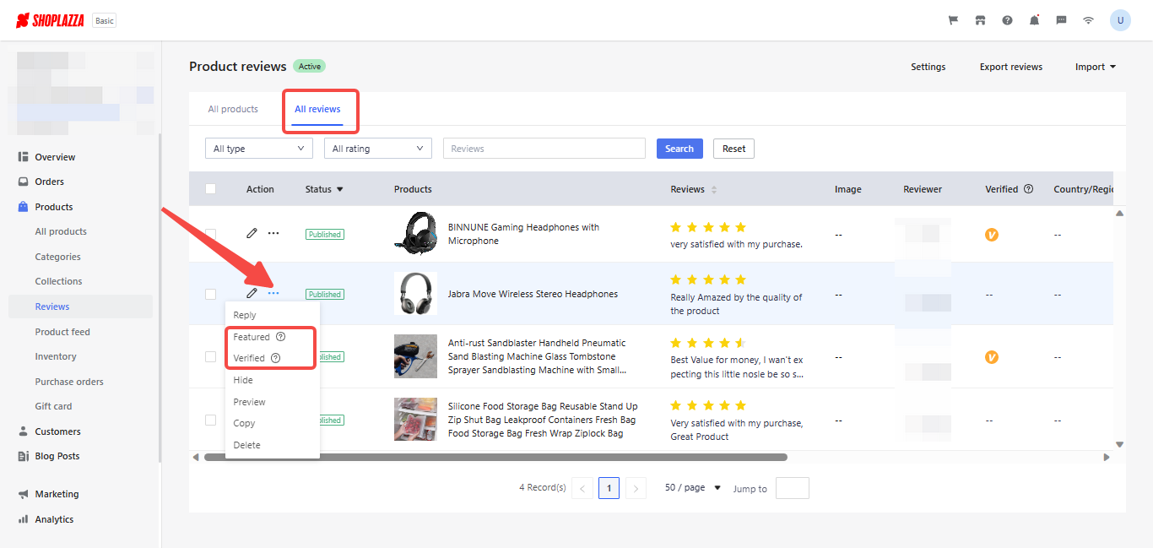
Task: Click the horizontal scrollbar thumb
Action: [495, 457]
